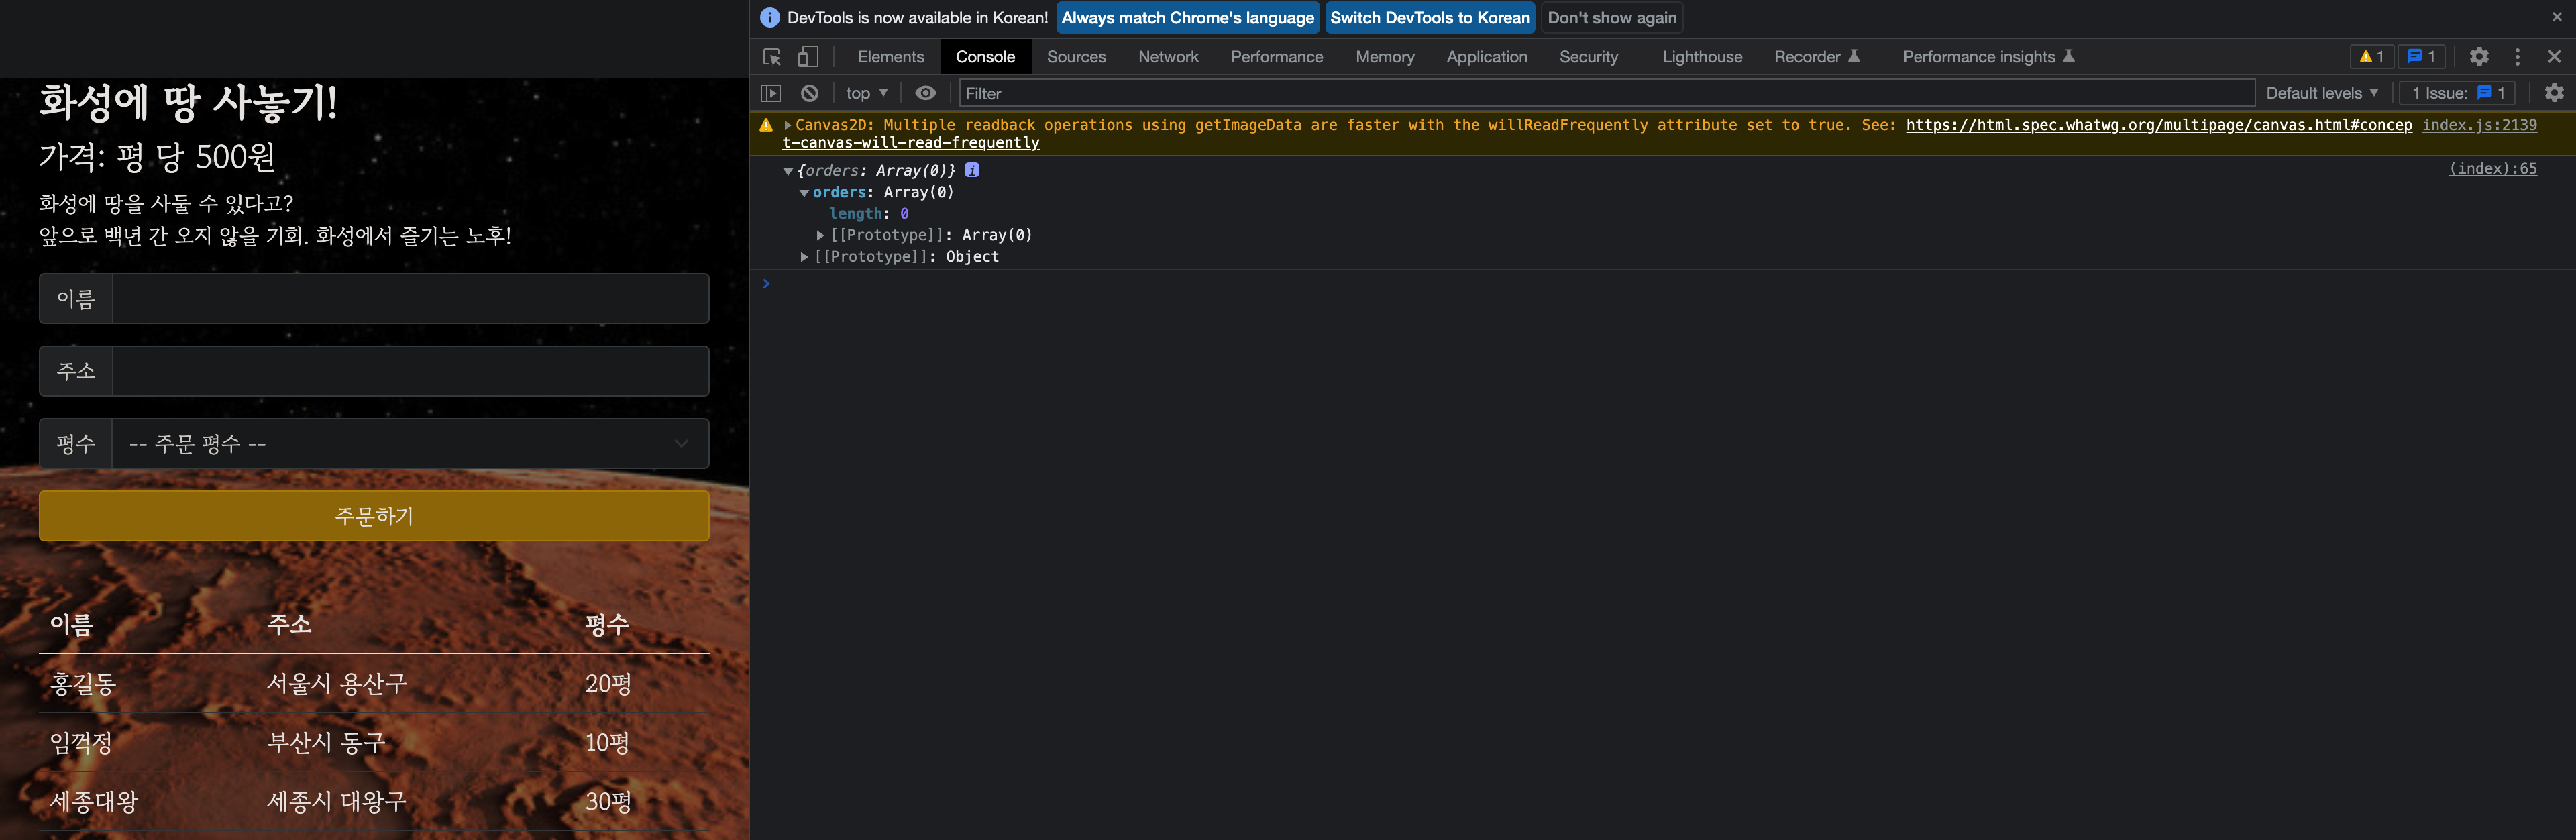Image resolution: width=2576 pixels, height=840 pixels.
Task: Toggle the device toolbar icon
Action: [x=808, y=57]
